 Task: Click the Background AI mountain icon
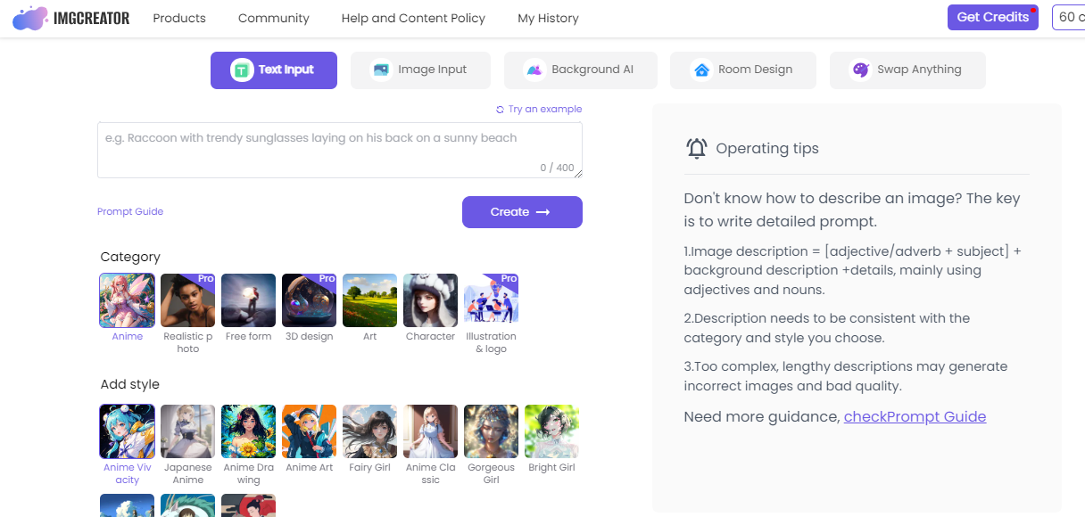[x=534, y=70]
